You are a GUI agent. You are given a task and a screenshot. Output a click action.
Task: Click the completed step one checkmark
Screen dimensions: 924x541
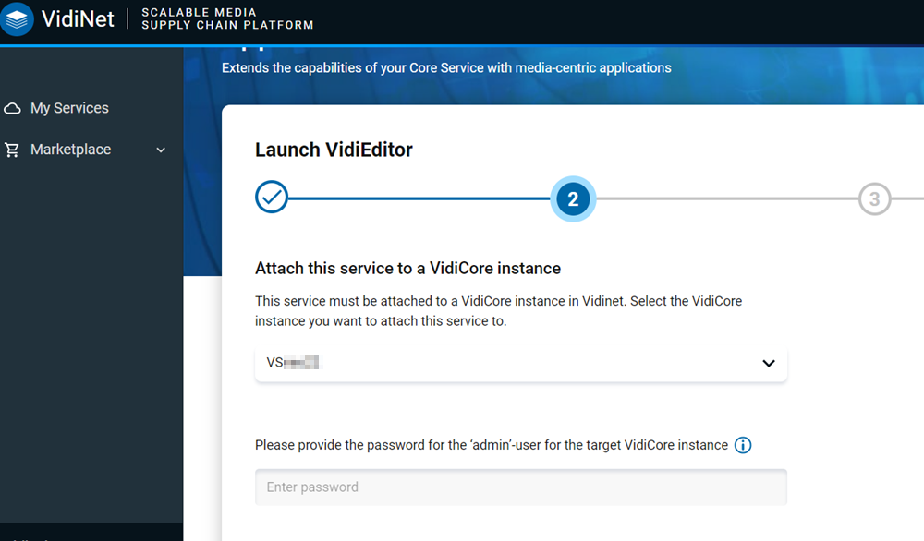[x=272, y=198]
